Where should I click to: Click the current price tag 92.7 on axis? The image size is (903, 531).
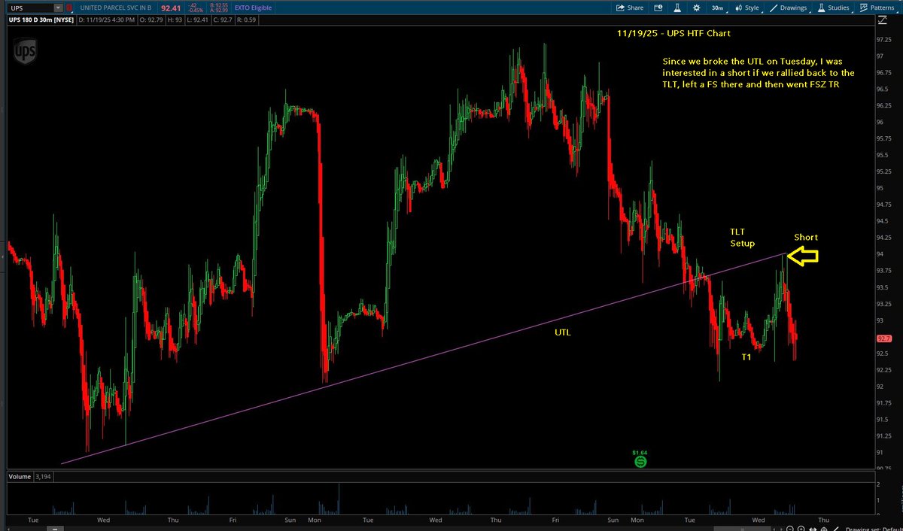pos(883,339)
